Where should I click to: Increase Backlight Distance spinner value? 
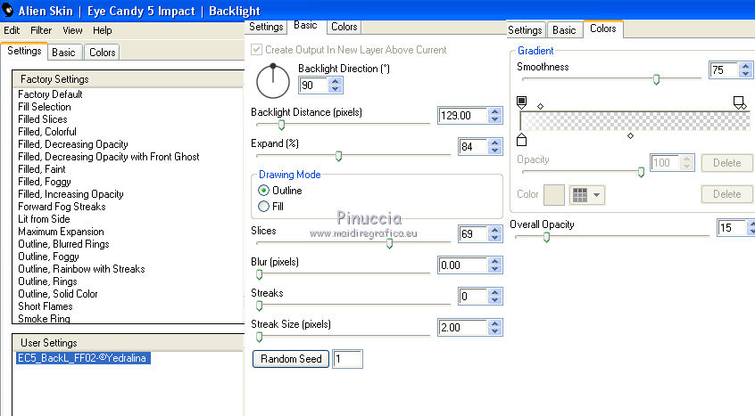(x=494, y=111)
